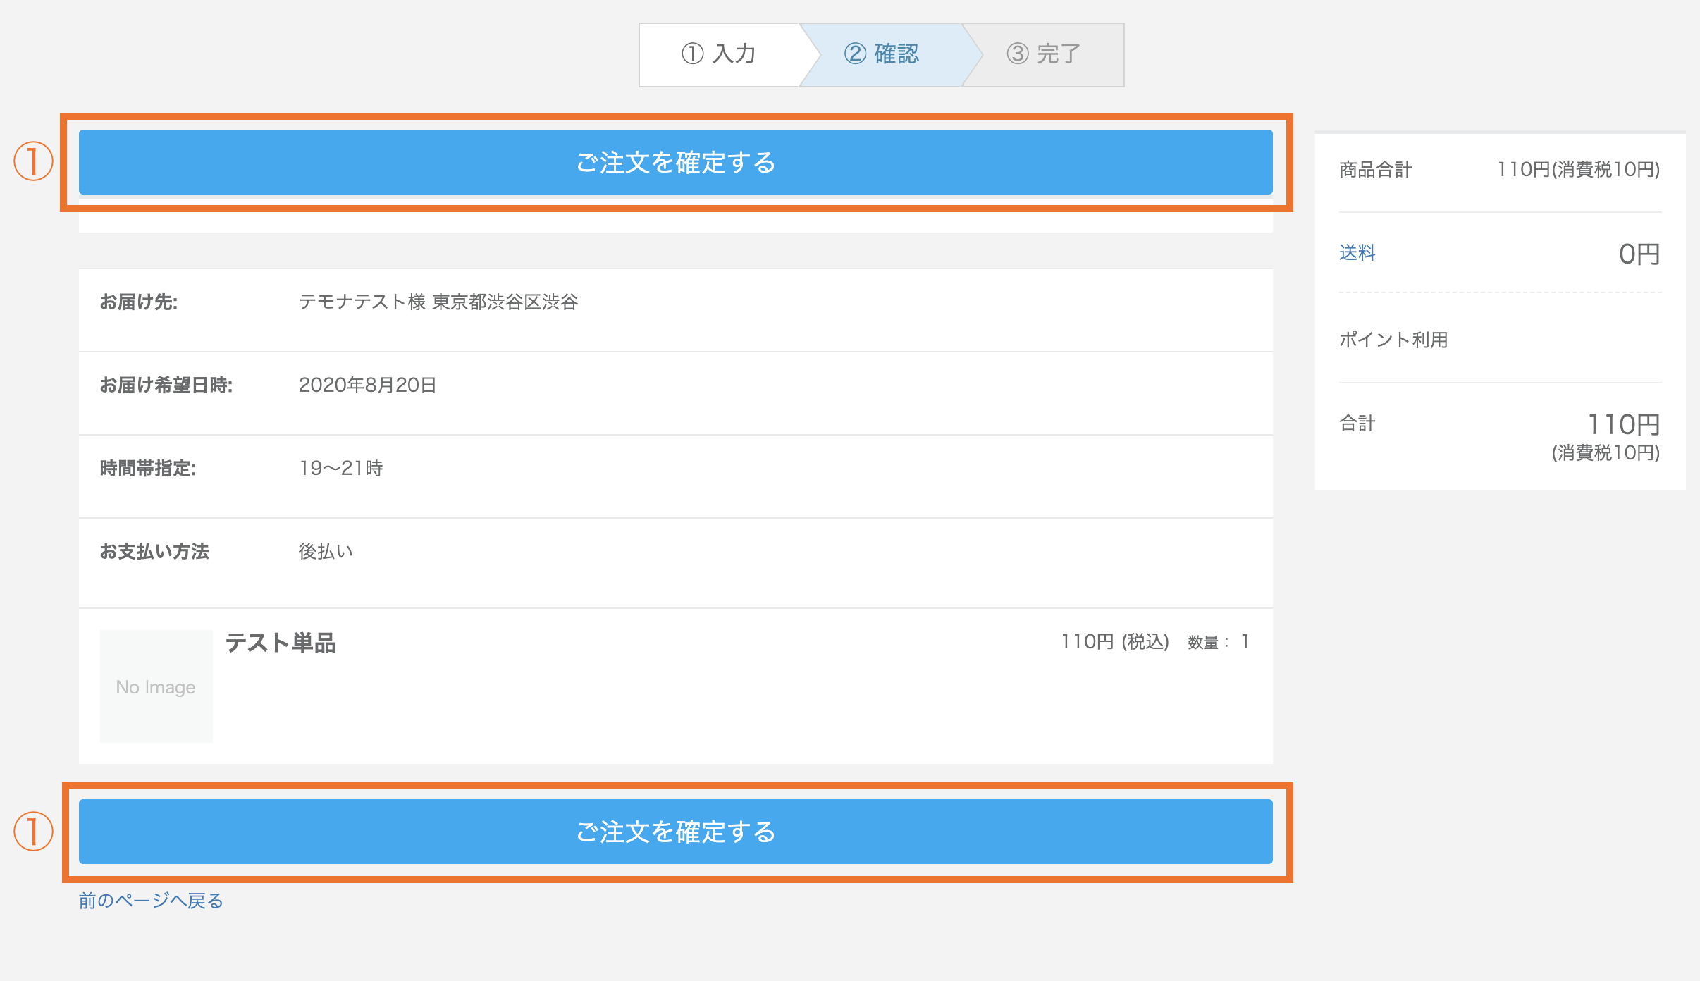
Task: Click the お届け先 address text
Action: point(438,302)
